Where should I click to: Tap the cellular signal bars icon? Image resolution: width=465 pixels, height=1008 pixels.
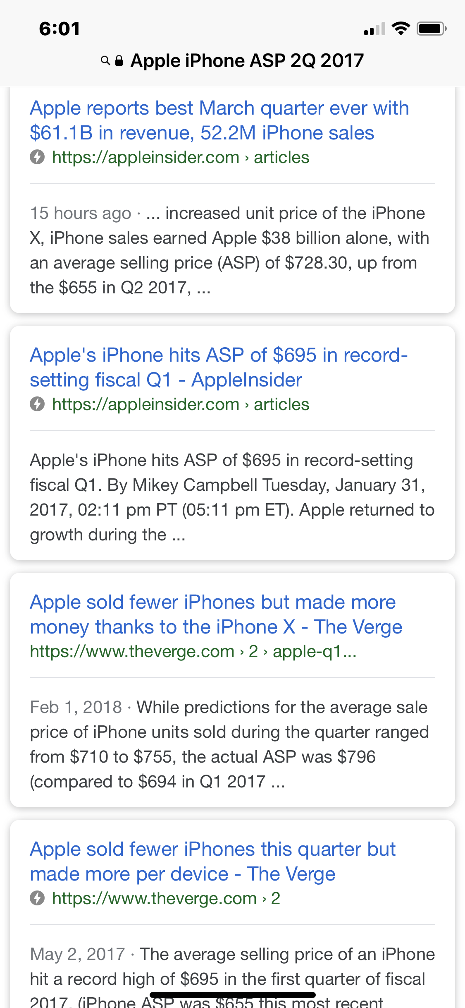click(374, 29)
